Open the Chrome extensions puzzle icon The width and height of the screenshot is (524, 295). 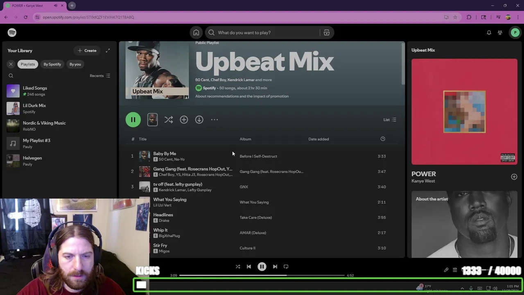(469, 17)
